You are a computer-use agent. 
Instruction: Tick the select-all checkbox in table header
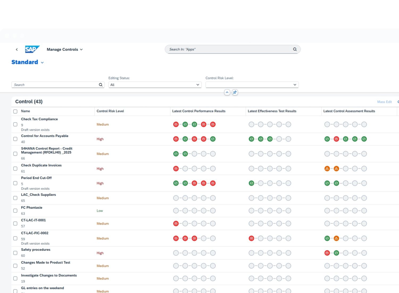[x=15, y=111]
